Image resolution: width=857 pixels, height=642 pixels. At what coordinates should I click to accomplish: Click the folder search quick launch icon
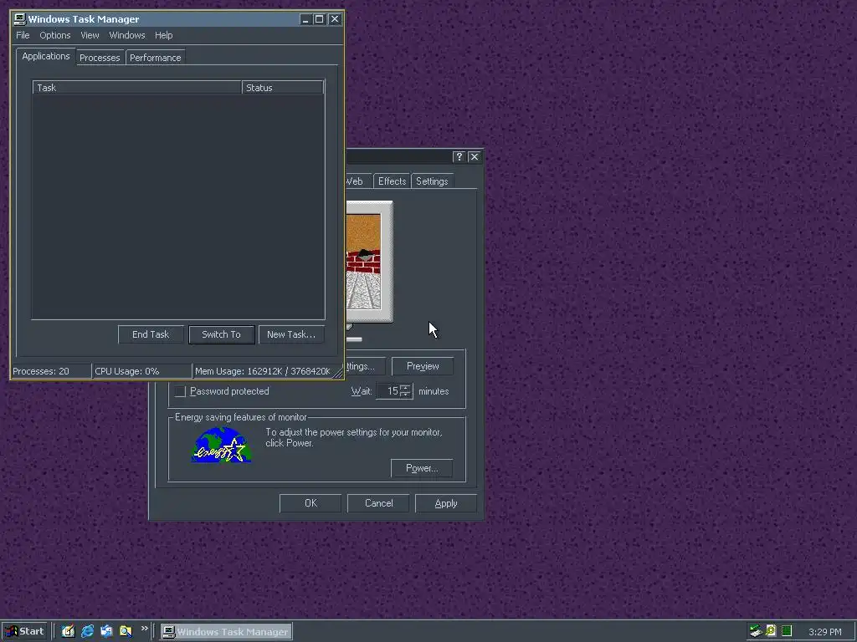click(x=126, y=631)
